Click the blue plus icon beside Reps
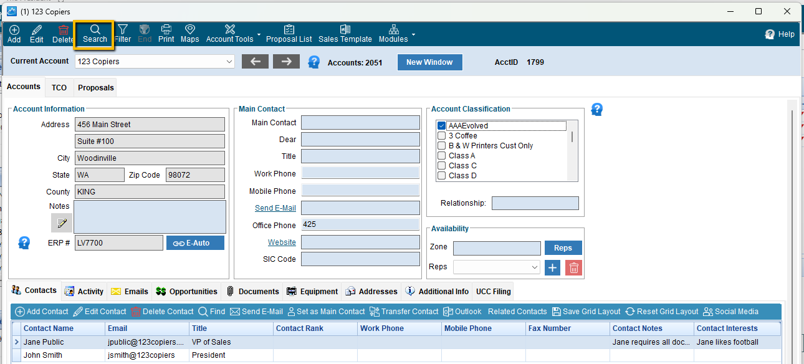 552,267
